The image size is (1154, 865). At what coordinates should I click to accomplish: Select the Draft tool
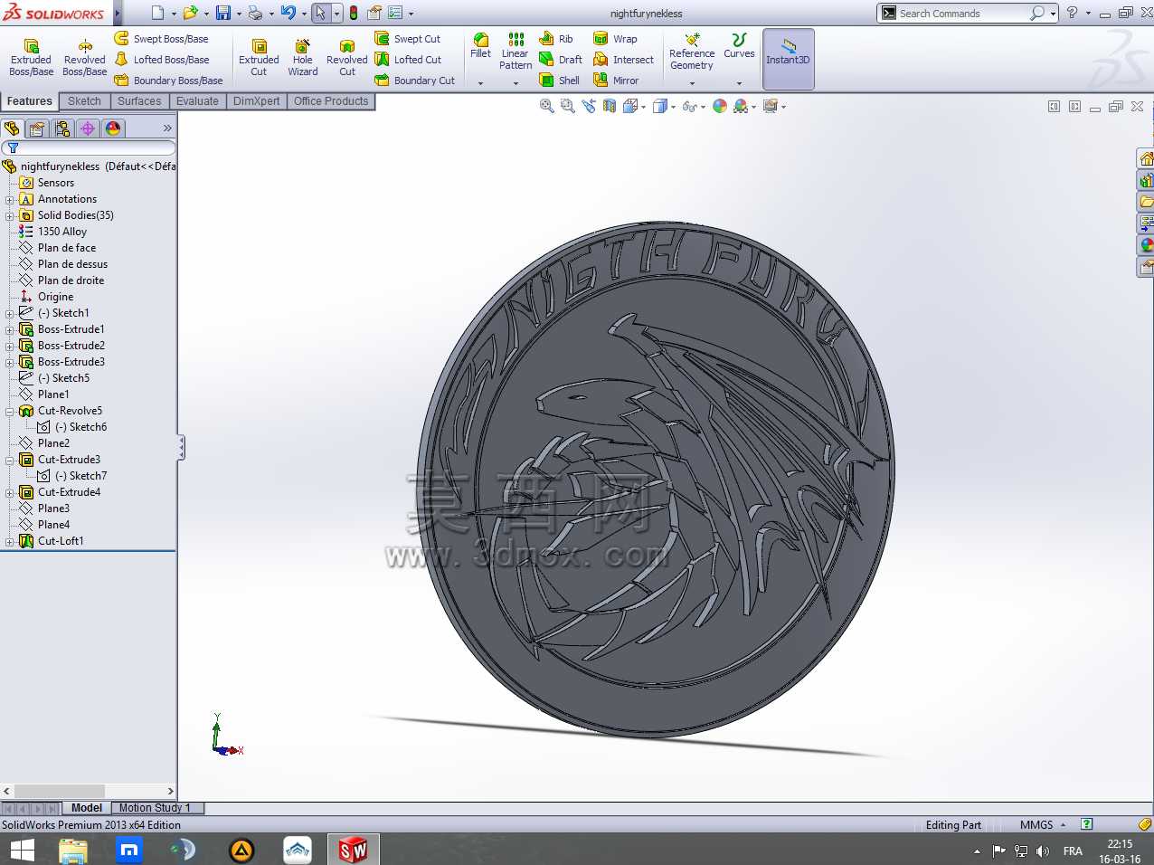pyautogui.click(x=561, y=60)
